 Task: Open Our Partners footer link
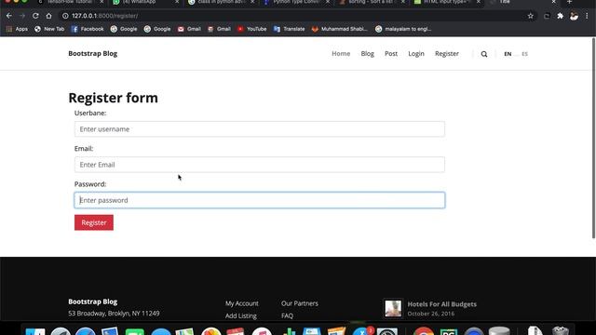point(300,303)
